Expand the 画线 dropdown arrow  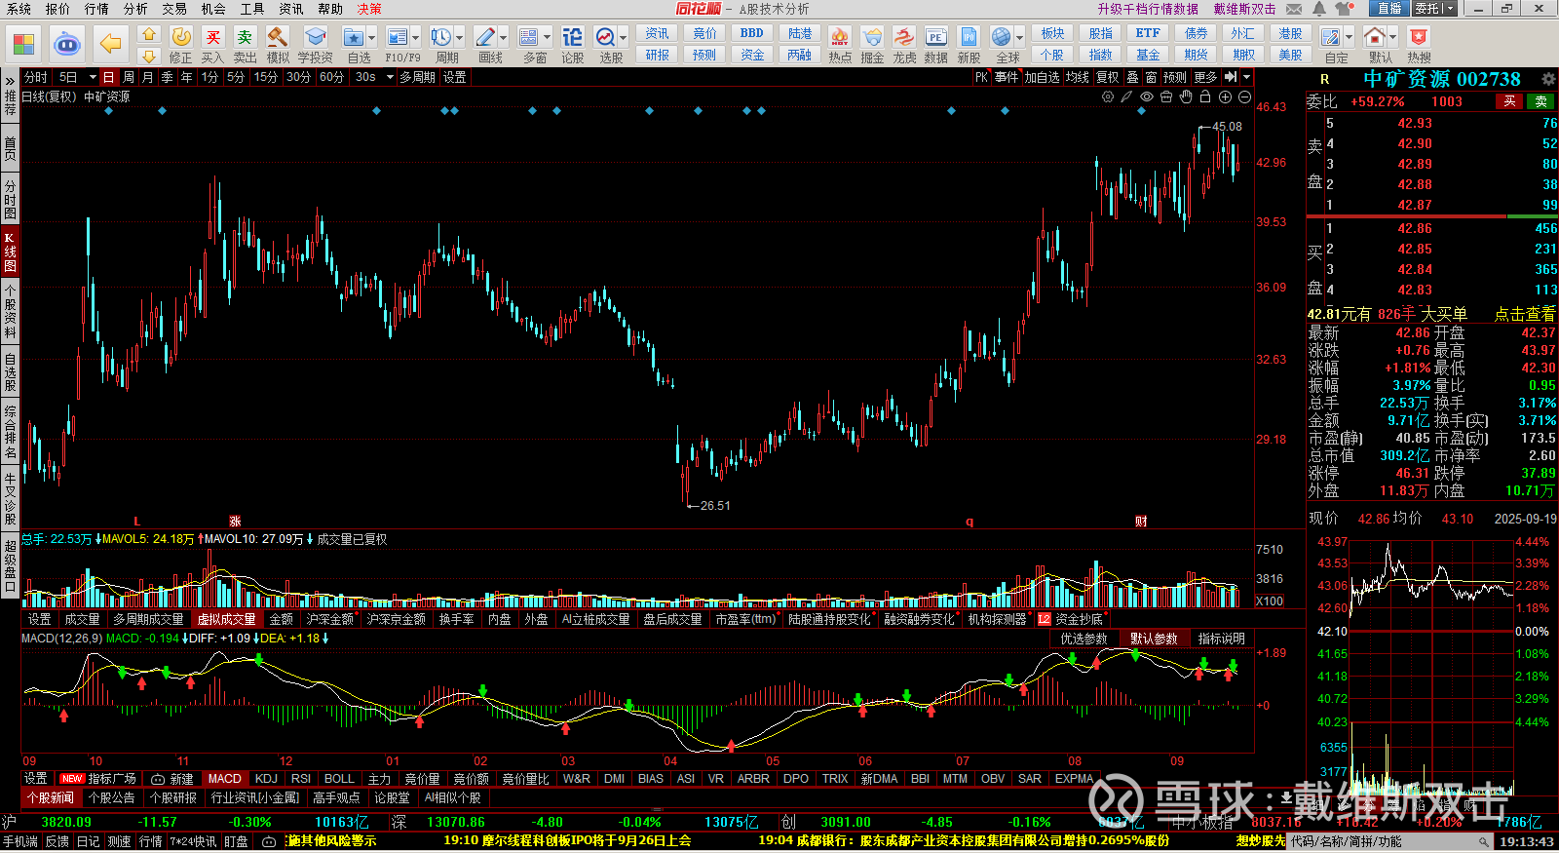503,38
